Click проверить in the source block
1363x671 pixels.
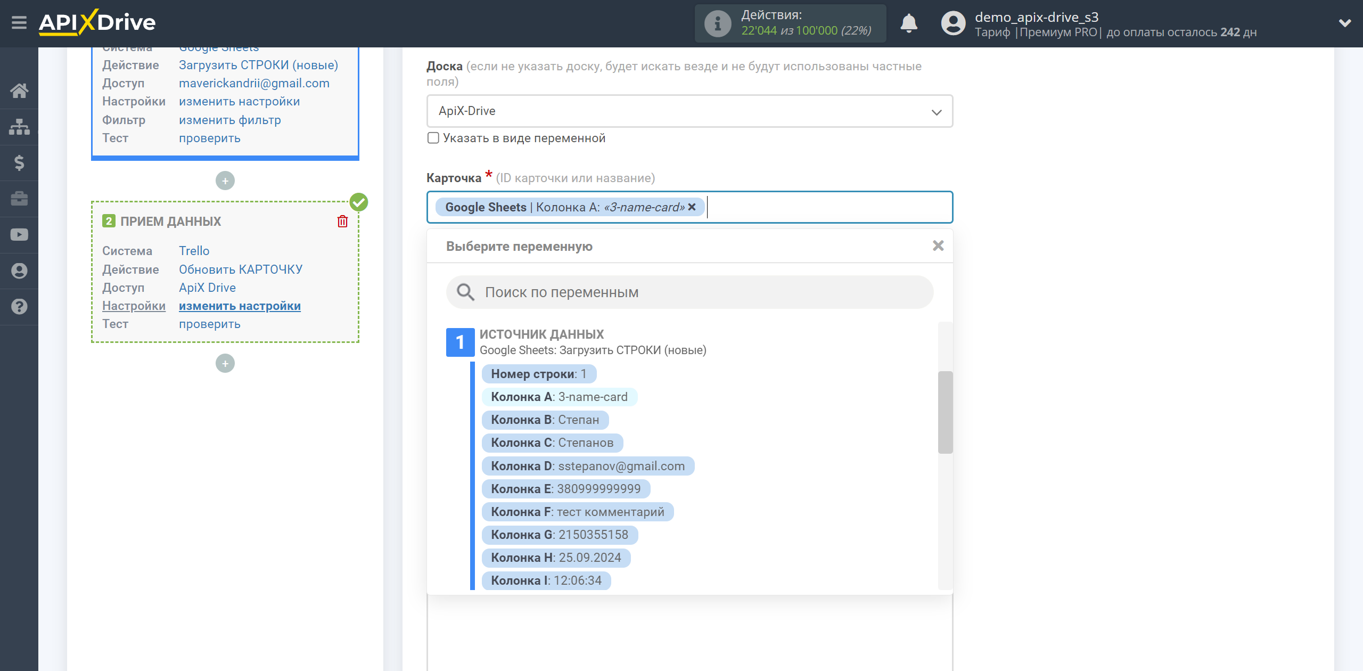tap(210, 138)
